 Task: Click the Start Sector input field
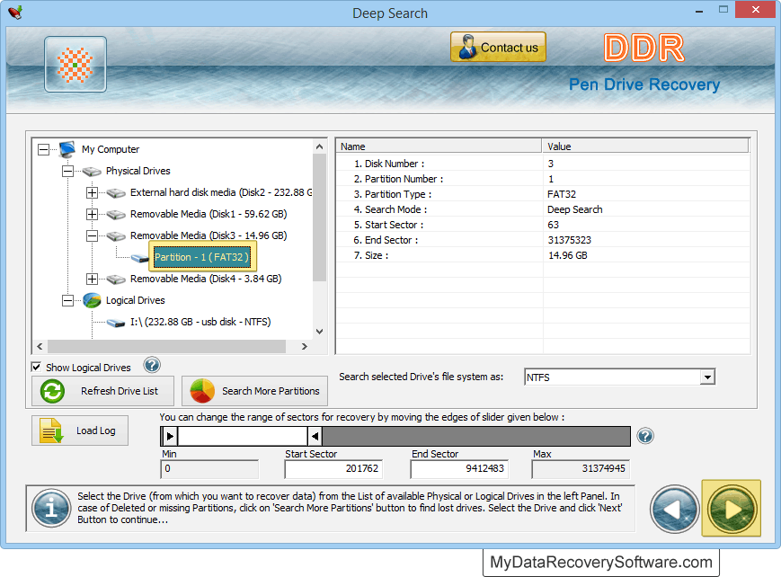[333, 469]
